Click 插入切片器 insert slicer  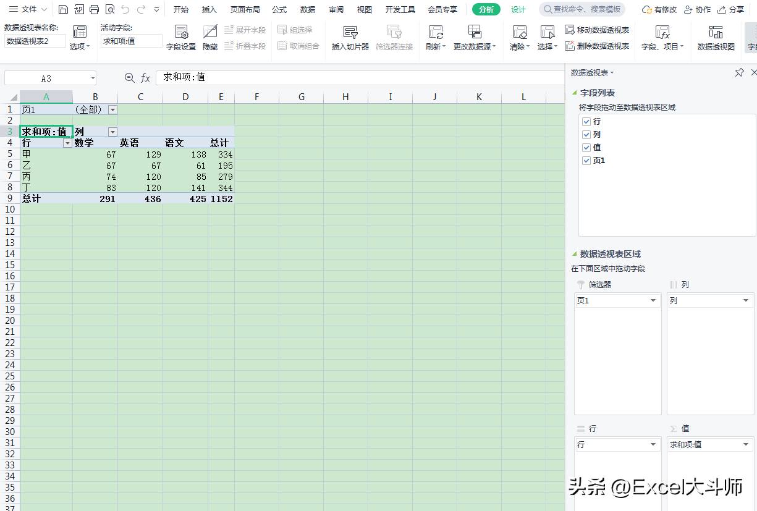(350, 38)
